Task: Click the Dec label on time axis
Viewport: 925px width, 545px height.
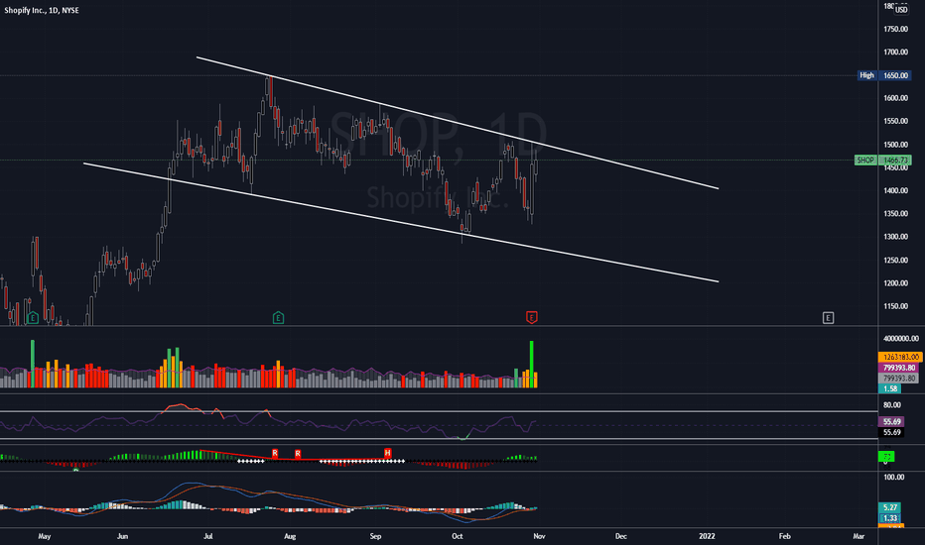Action: [x=620, y=537]
